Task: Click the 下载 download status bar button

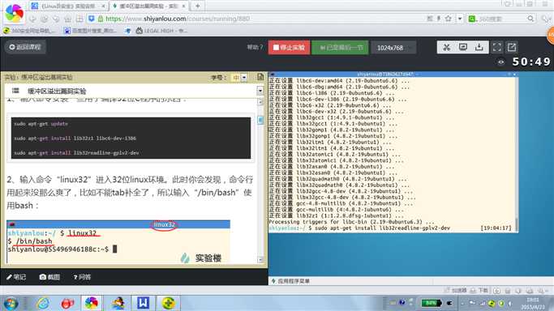Action: click(479, 291)
